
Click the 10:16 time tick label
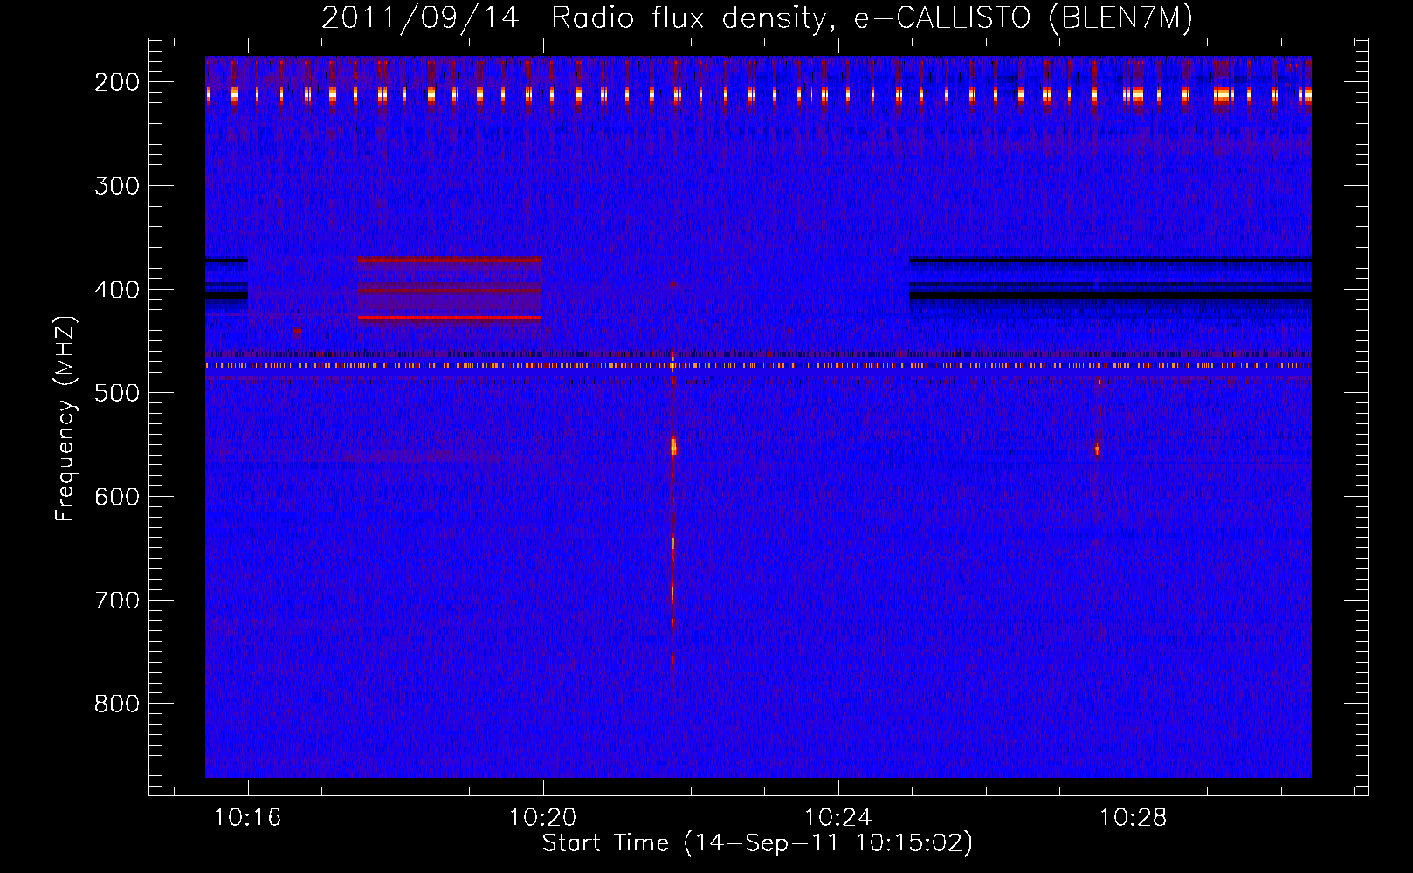[248, 818]
